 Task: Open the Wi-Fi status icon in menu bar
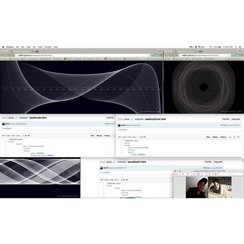(210, 47)
